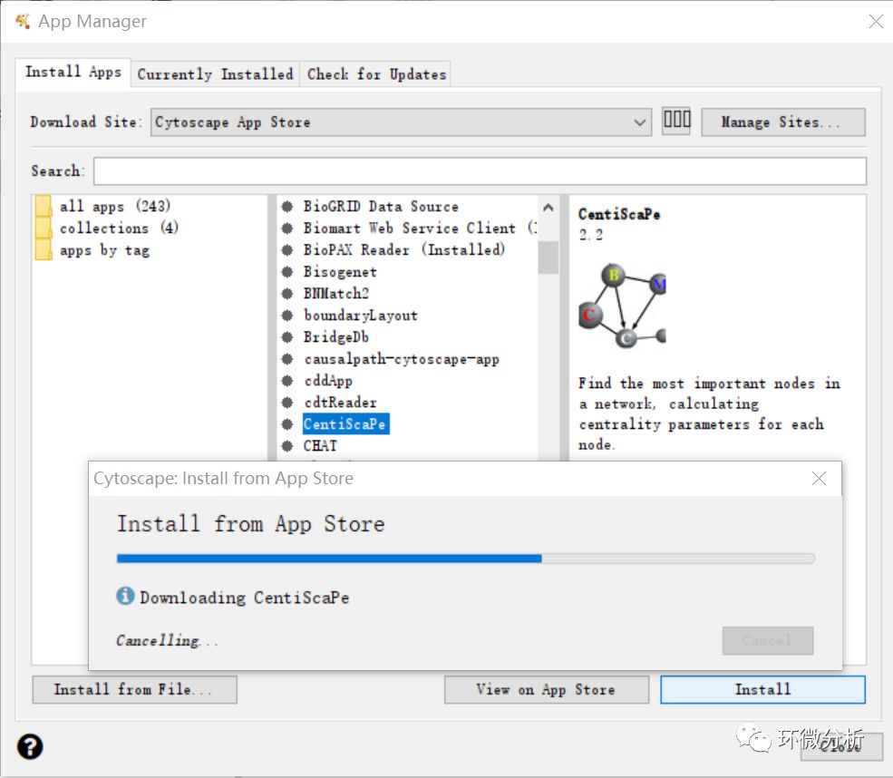This screenshot has width=893, height=778.
Task: Focus the Search input field
Action: (480, 170)
